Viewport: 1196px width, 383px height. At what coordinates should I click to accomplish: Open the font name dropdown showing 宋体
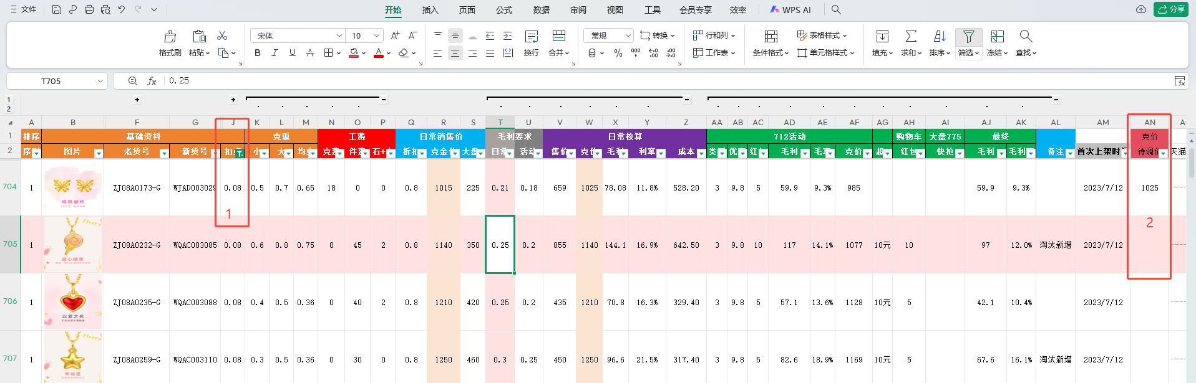pos(339,36)
